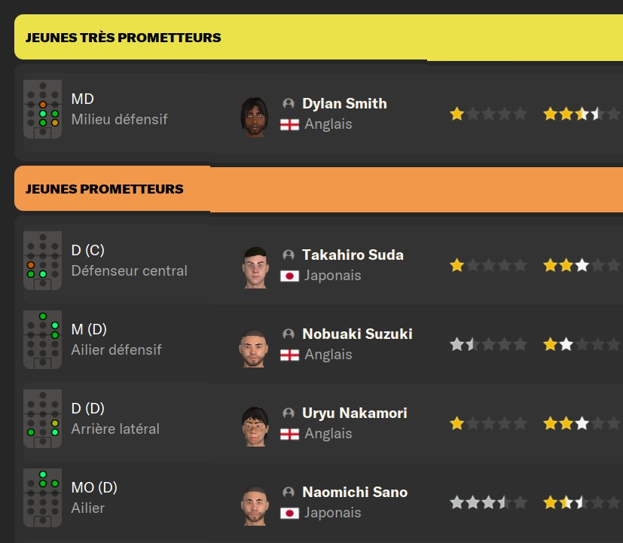Click Takahiro Suda's face portrait
The height and width of the screenshot is (543, 623).
tap(255, 266)
